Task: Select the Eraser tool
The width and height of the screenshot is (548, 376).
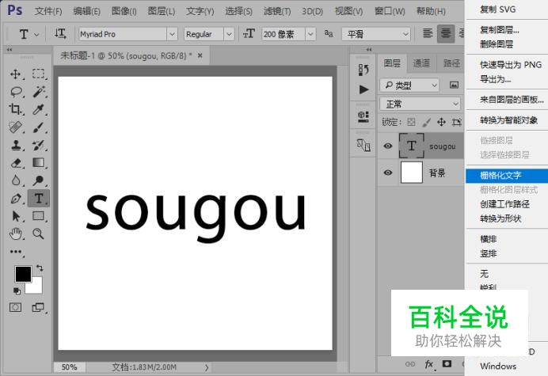Action: (16, 163)
